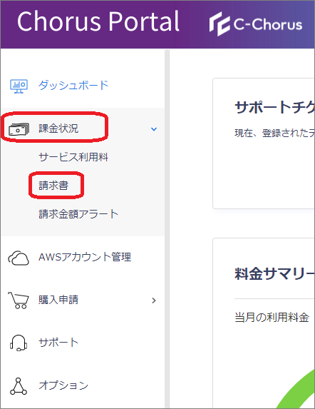This screenshot has width=315, height=409.
Task: Open the オプション menu item
Action: [x=63, y=385]
